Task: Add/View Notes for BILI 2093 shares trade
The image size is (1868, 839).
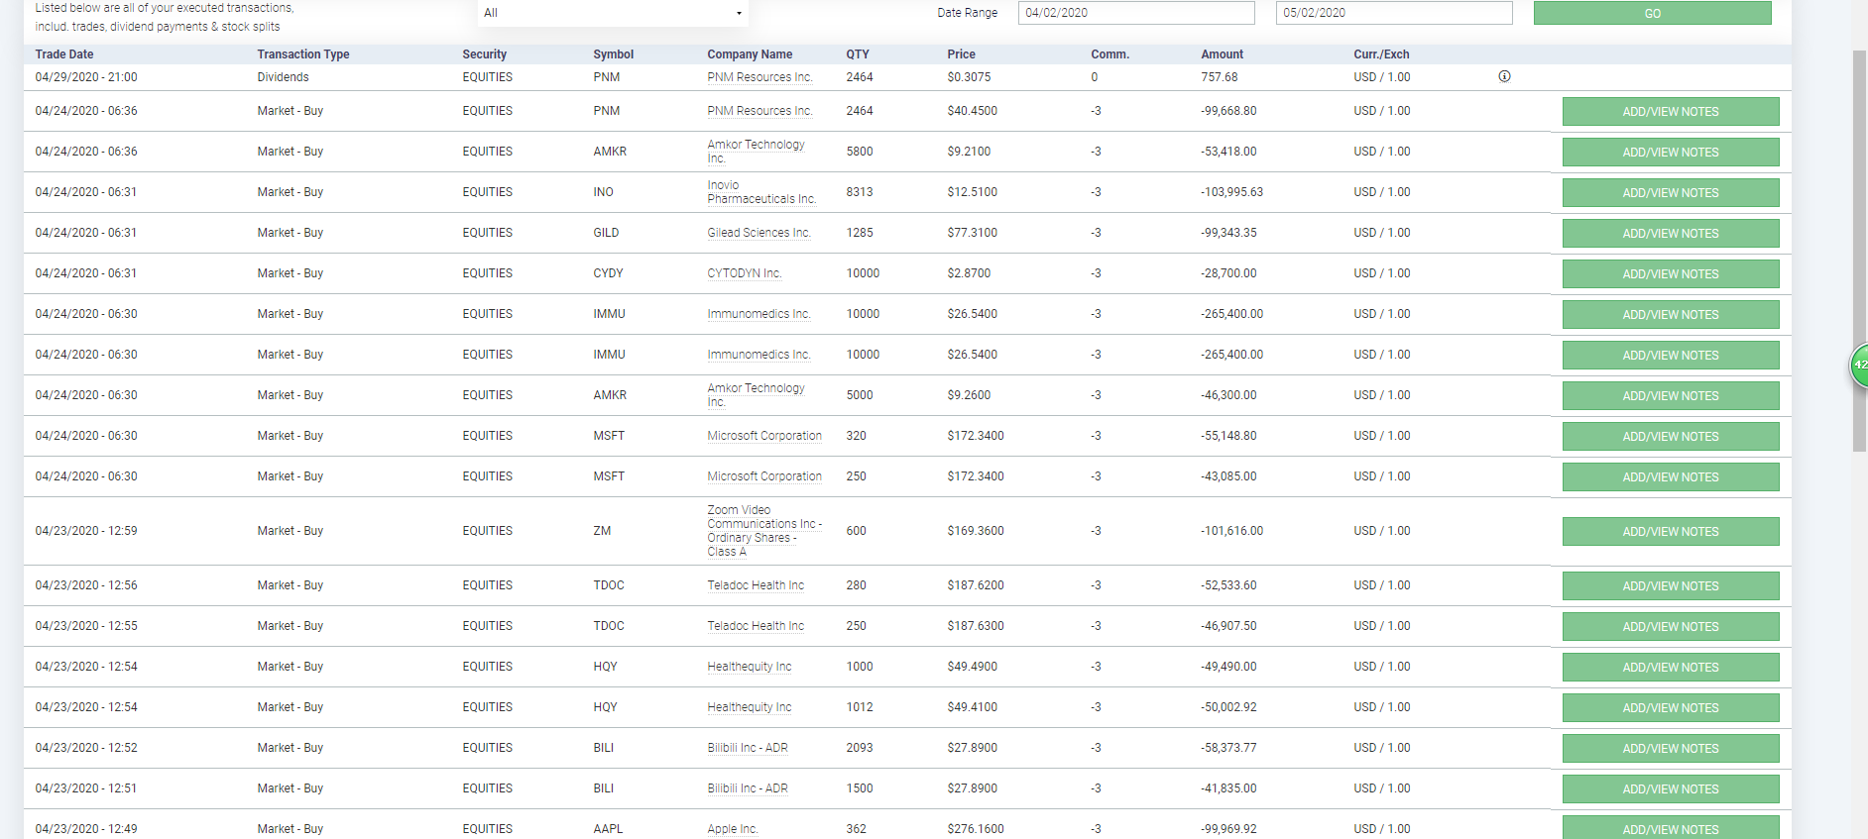Action: click(x=1671, y=749)
